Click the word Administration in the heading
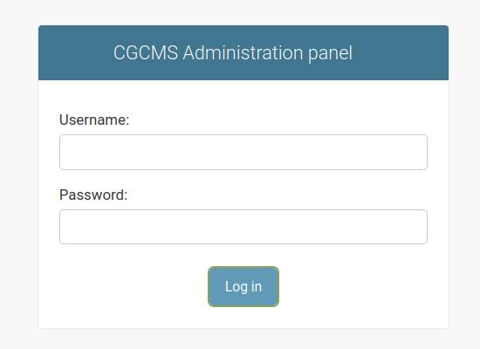Viewport: 480px width, 349px height. tap(243, 52)
